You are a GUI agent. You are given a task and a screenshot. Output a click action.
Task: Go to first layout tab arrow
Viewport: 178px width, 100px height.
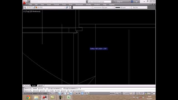[x=23, y=86]
